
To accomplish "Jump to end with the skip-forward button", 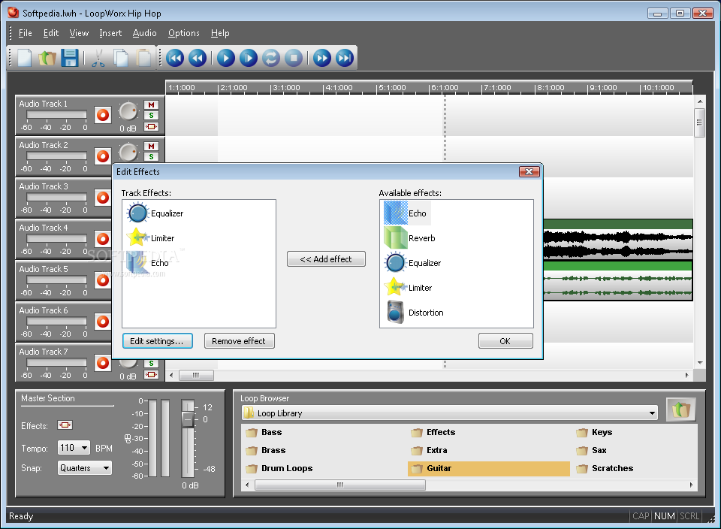I will pyautogui.click(x=345, y=58).
